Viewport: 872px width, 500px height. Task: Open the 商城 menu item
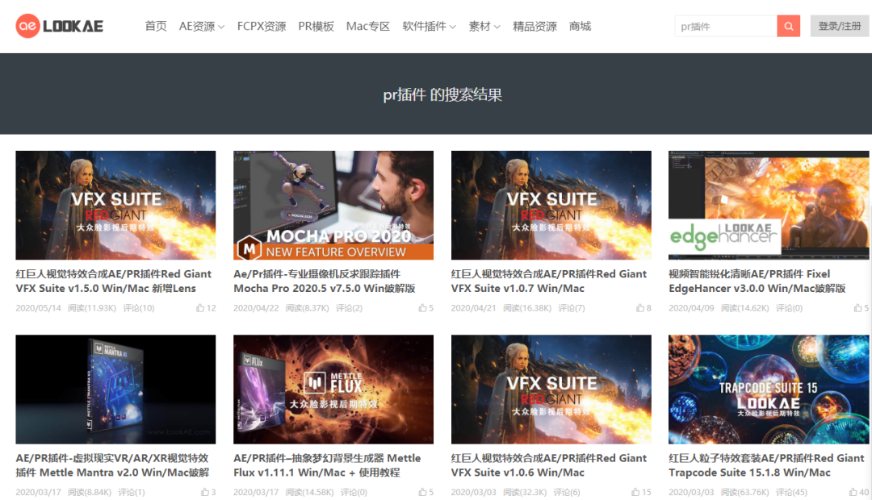(580, 26)
